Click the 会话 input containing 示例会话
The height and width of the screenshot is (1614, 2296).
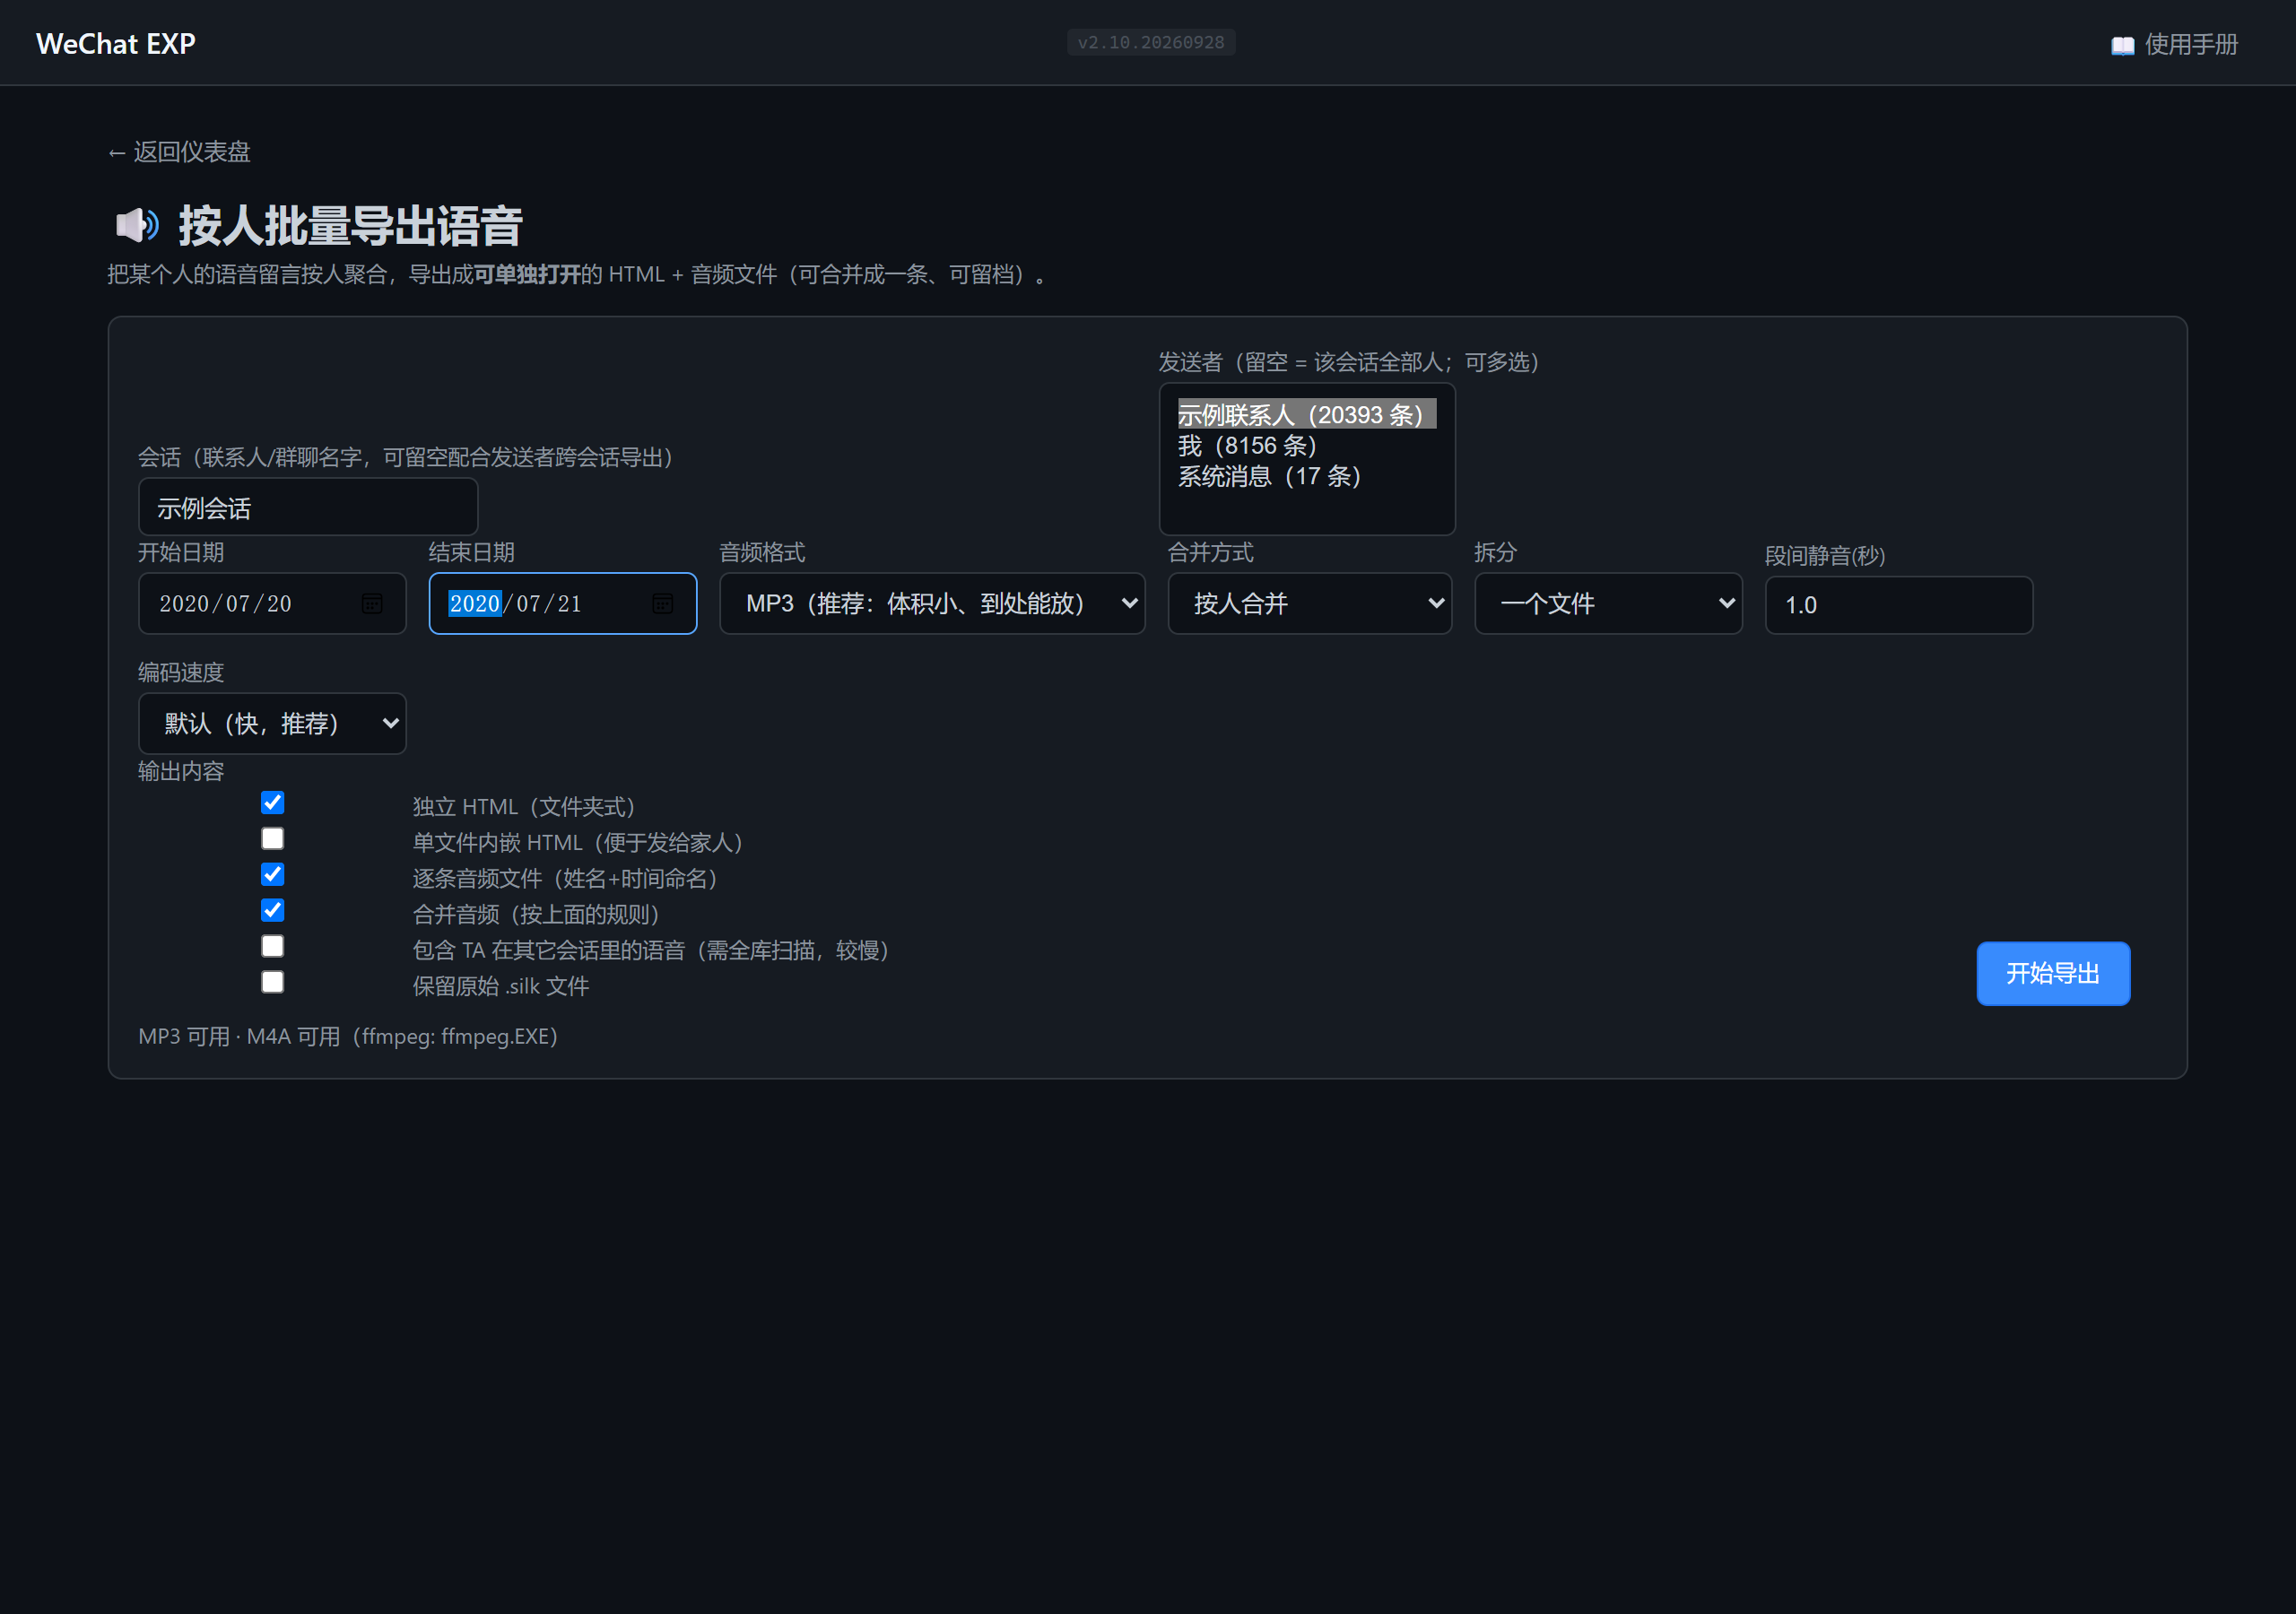coord(308,507)
